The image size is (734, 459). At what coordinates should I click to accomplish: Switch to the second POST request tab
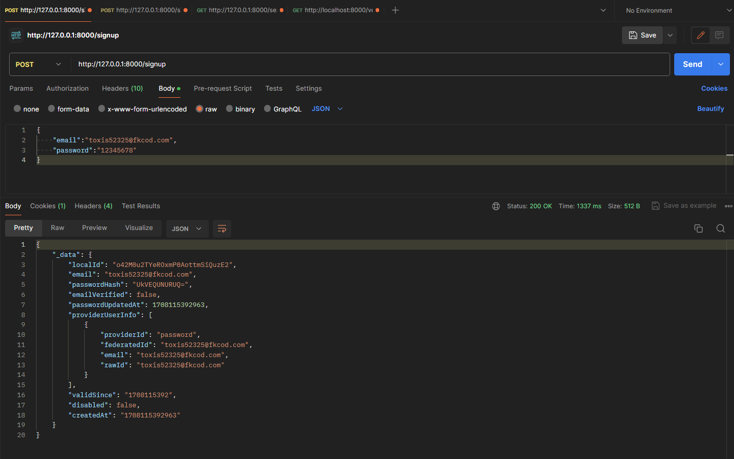pos(144,10)
